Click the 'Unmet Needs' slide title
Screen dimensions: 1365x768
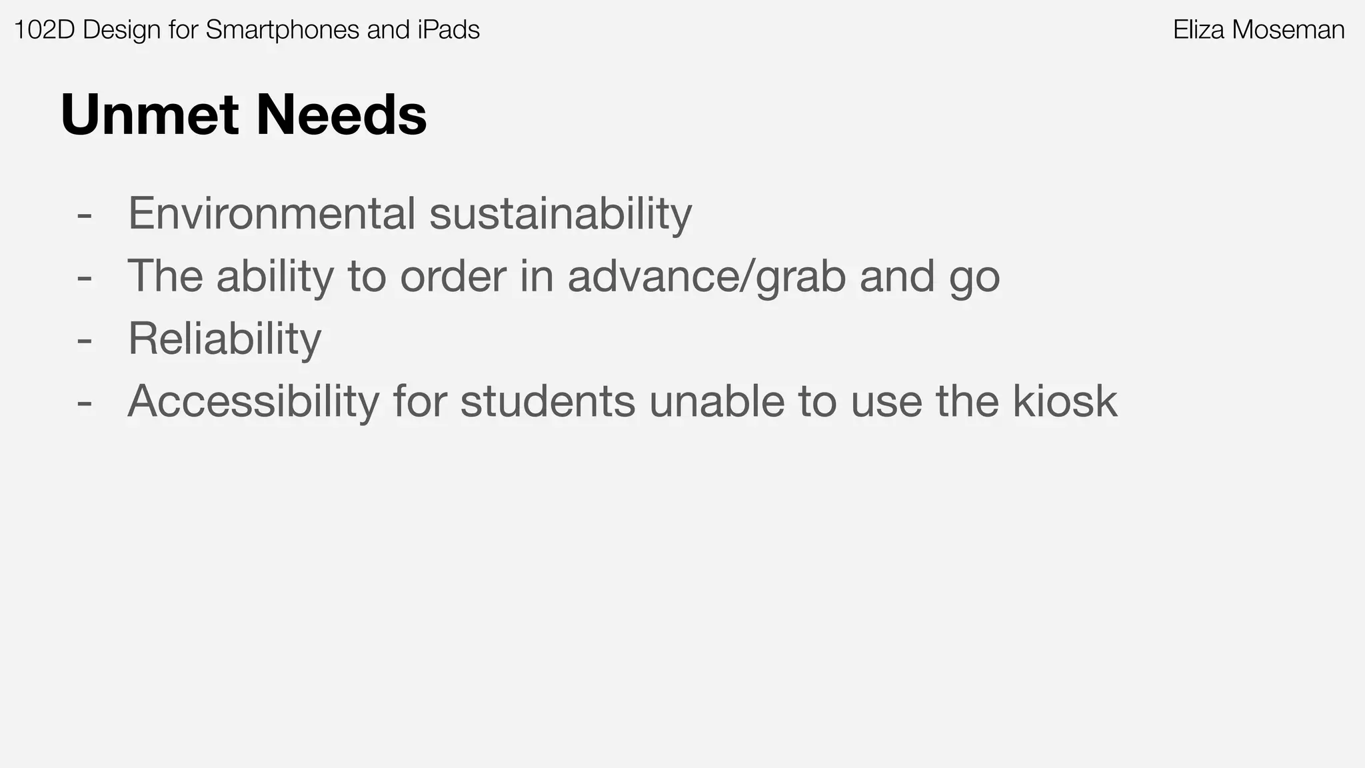click(243, 115)
